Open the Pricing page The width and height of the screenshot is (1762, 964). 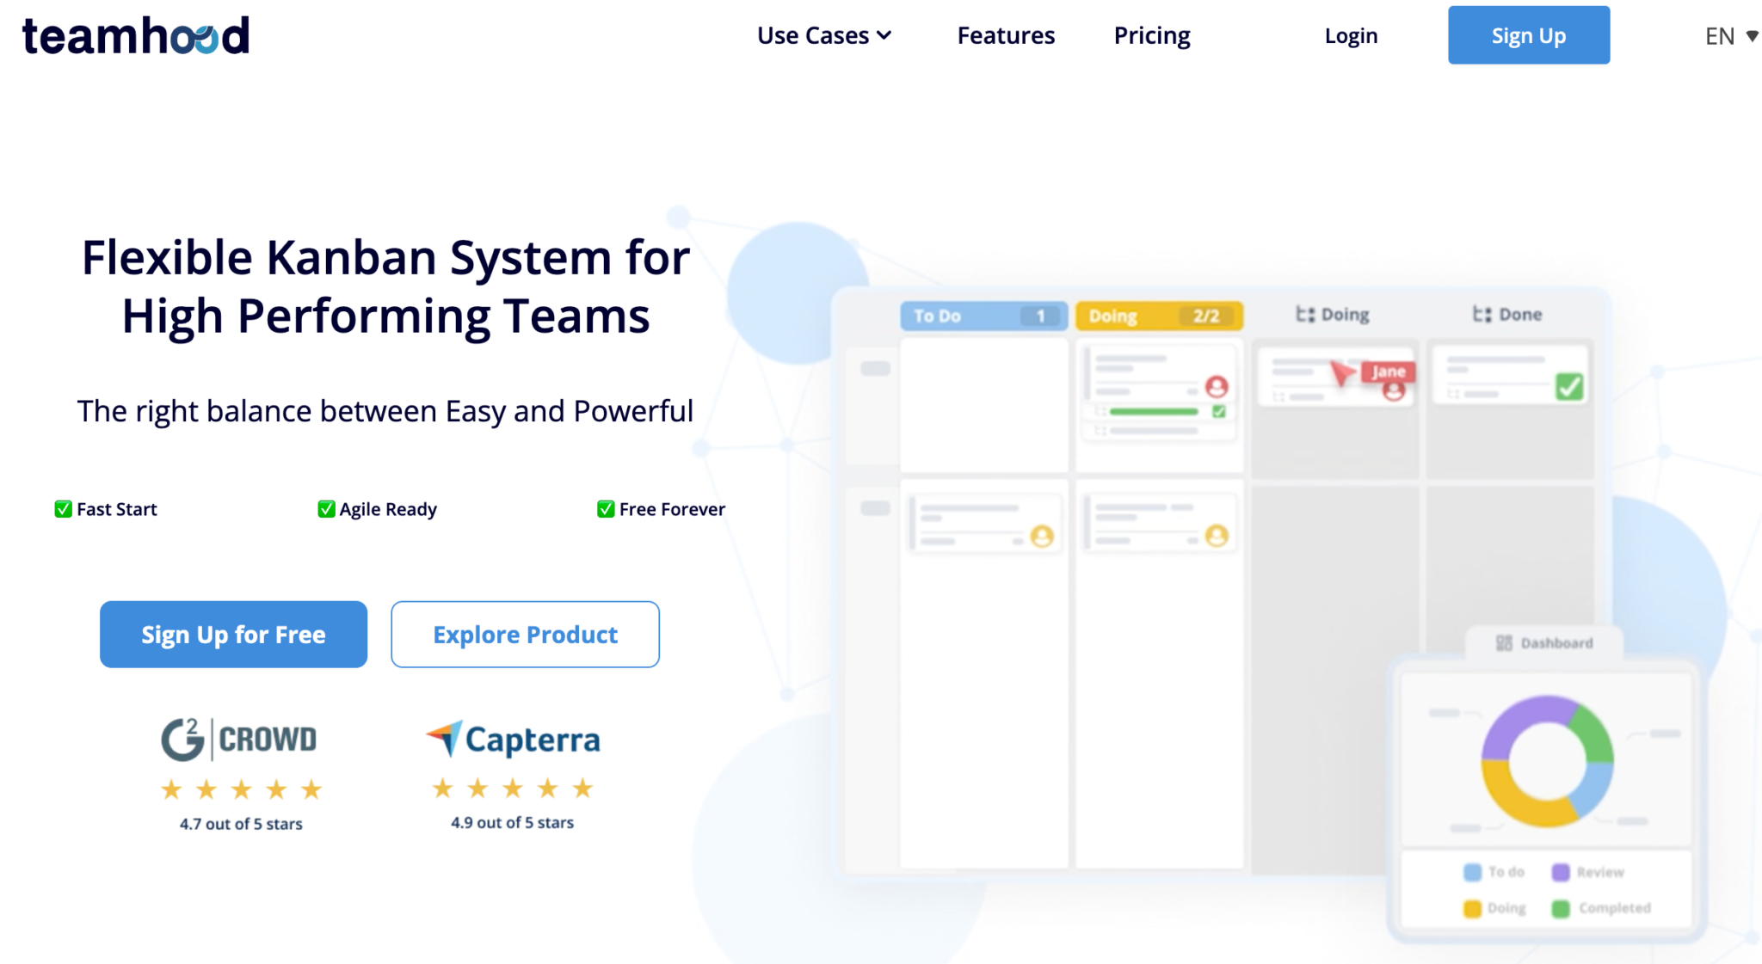(1151, 35)
